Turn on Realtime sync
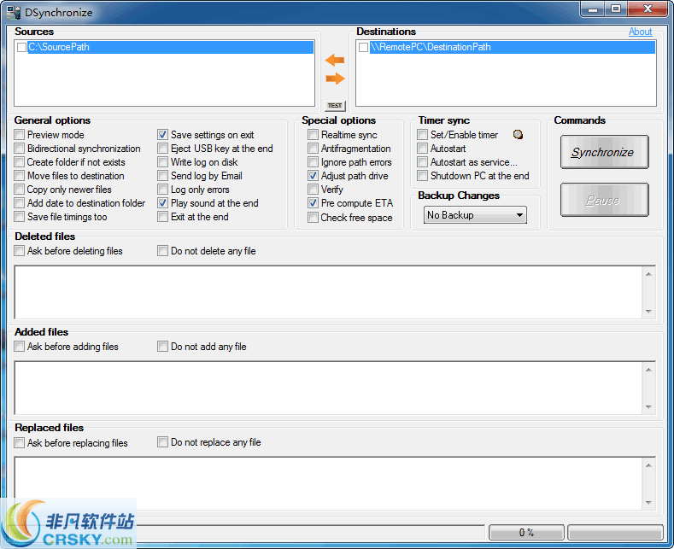This screenshot has width=674, height=549. [x=313, y=135]
